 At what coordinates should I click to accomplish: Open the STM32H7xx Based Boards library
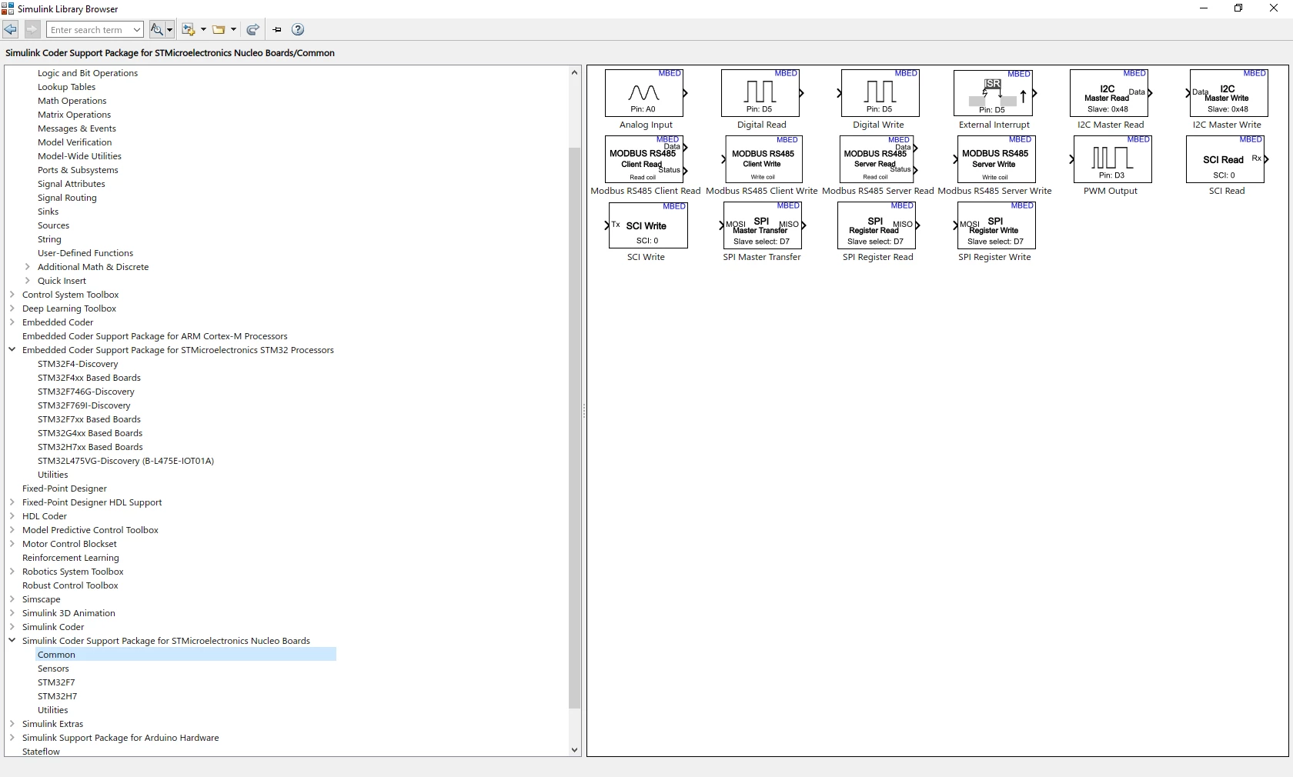[x=90, y=447]
